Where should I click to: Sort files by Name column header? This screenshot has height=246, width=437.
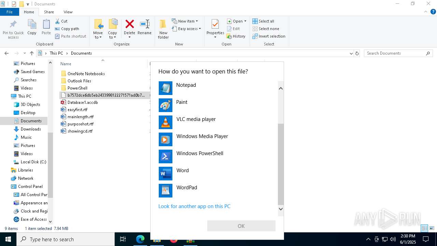pos(66,64)
